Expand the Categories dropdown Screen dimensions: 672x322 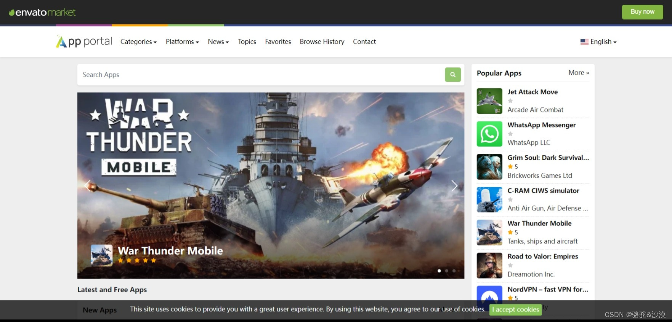[139, 41]
